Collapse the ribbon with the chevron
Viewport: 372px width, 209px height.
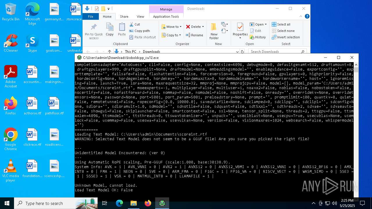click(301, 17)
